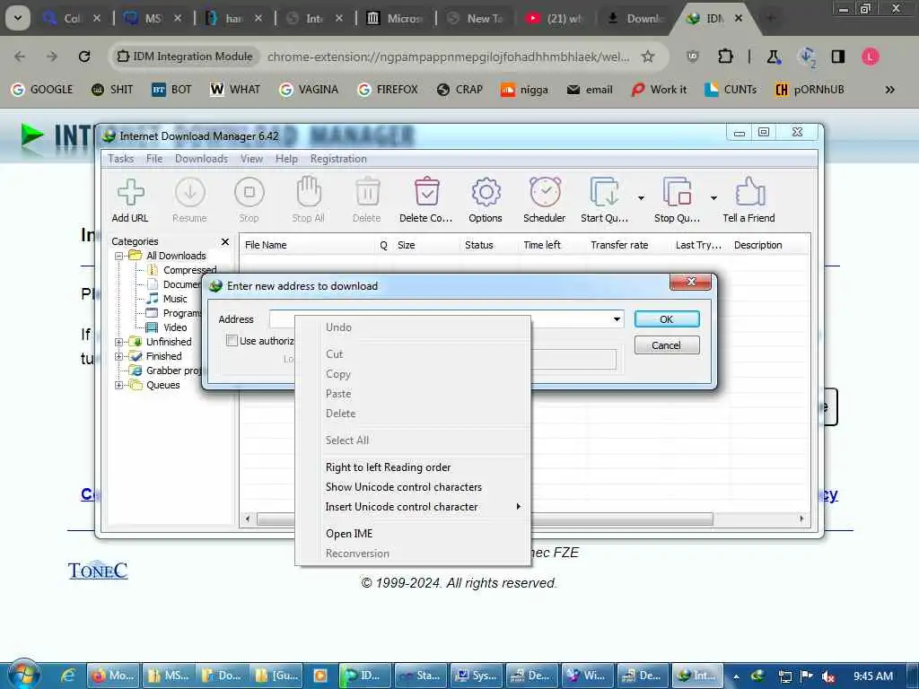Image resolution: width=919 pixels, height=689 pixels.
Task: Open the email bookmark
Action: pyautogui.click(x=591, y=90)
